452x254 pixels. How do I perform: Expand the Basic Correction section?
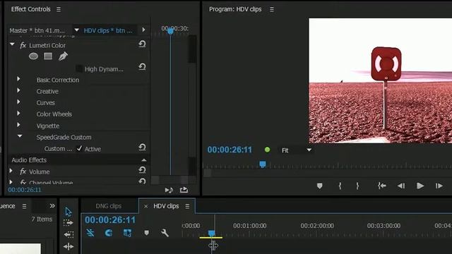(x=18, y=79)
